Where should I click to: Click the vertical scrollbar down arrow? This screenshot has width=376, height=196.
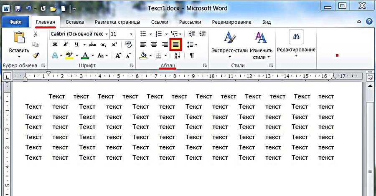370,192
